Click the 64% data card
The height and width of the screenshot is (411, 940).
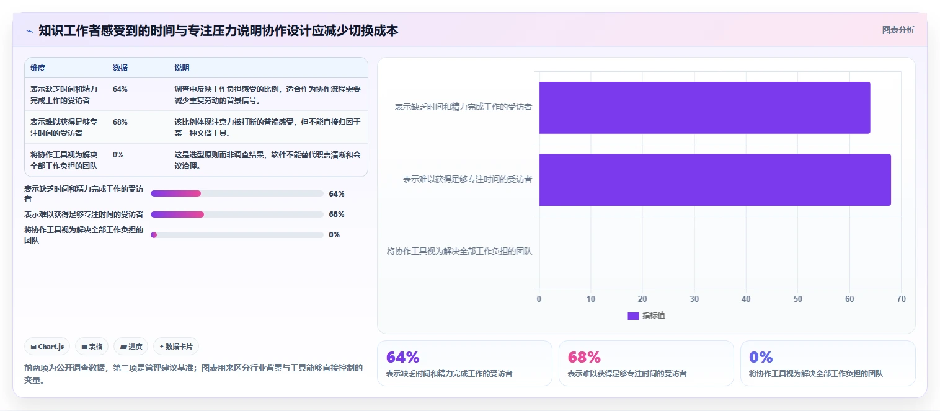click(464, 363)
